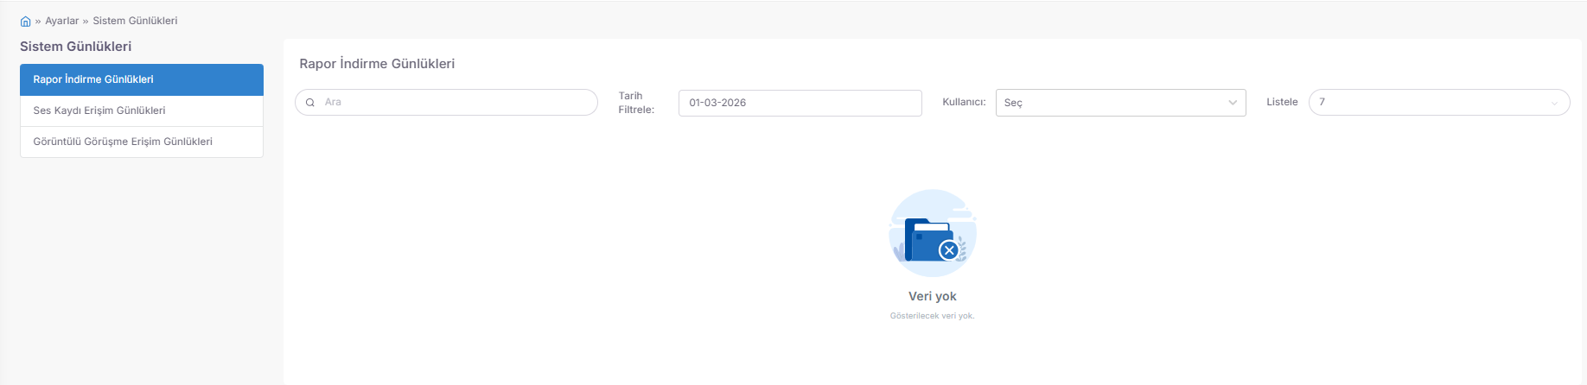Go to home via breadcrumb house icon
1587x385 pixels.
pos(25,22)
